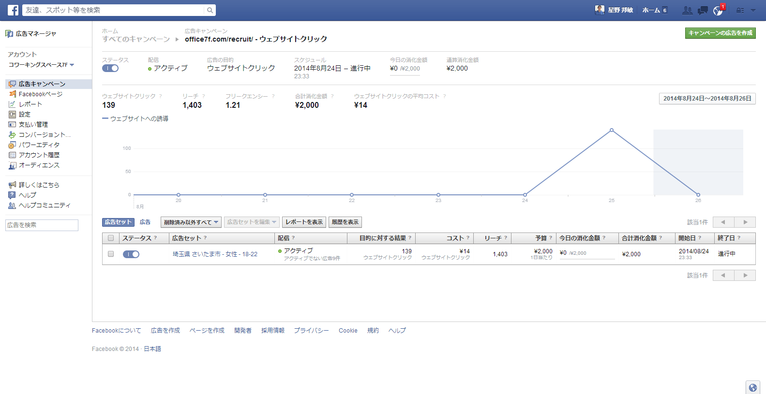Click 星野 邦敏 profile name
Viewport: 766px width, 394px height.
(x=620, y=10)
